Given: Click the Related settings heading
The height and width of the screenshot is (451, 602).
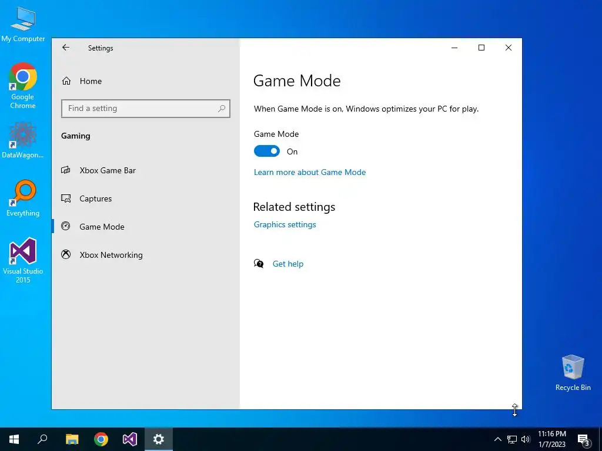Looking at the screenshot, I should (294, 207).
